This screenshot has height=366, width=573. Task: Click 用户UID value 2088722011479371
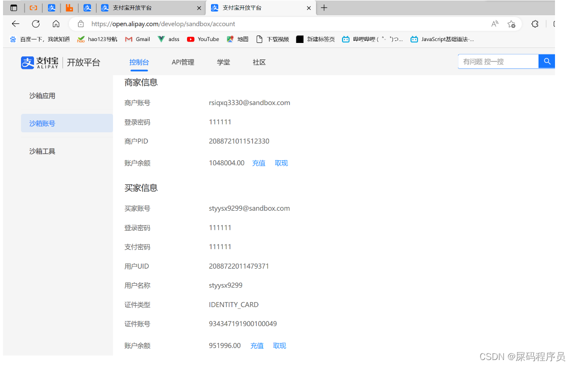[x=239, y=266]
